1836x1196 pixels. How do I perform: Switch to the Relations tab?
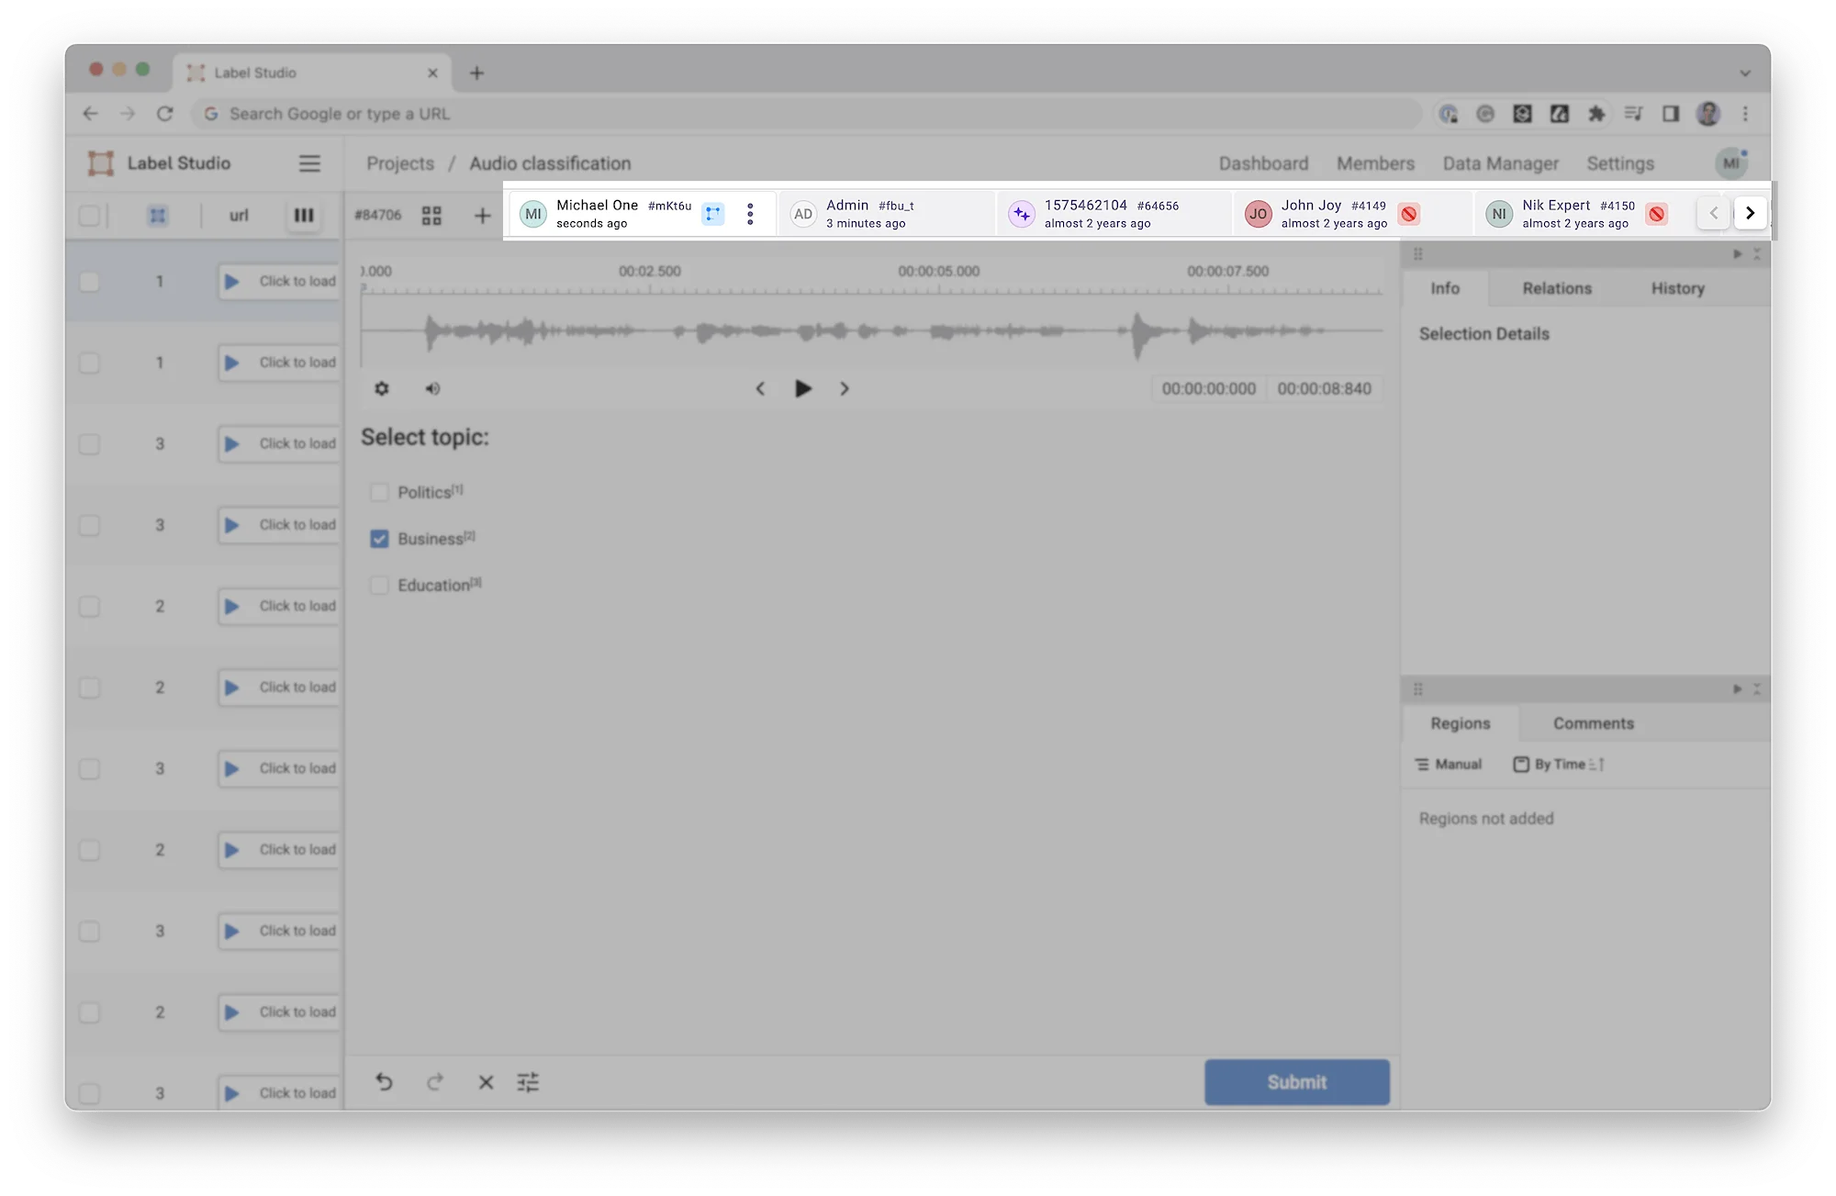coord(1557,288)
